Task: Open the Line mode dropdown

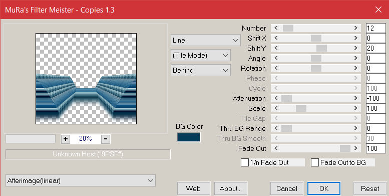Action: click(x=205, y=40)
